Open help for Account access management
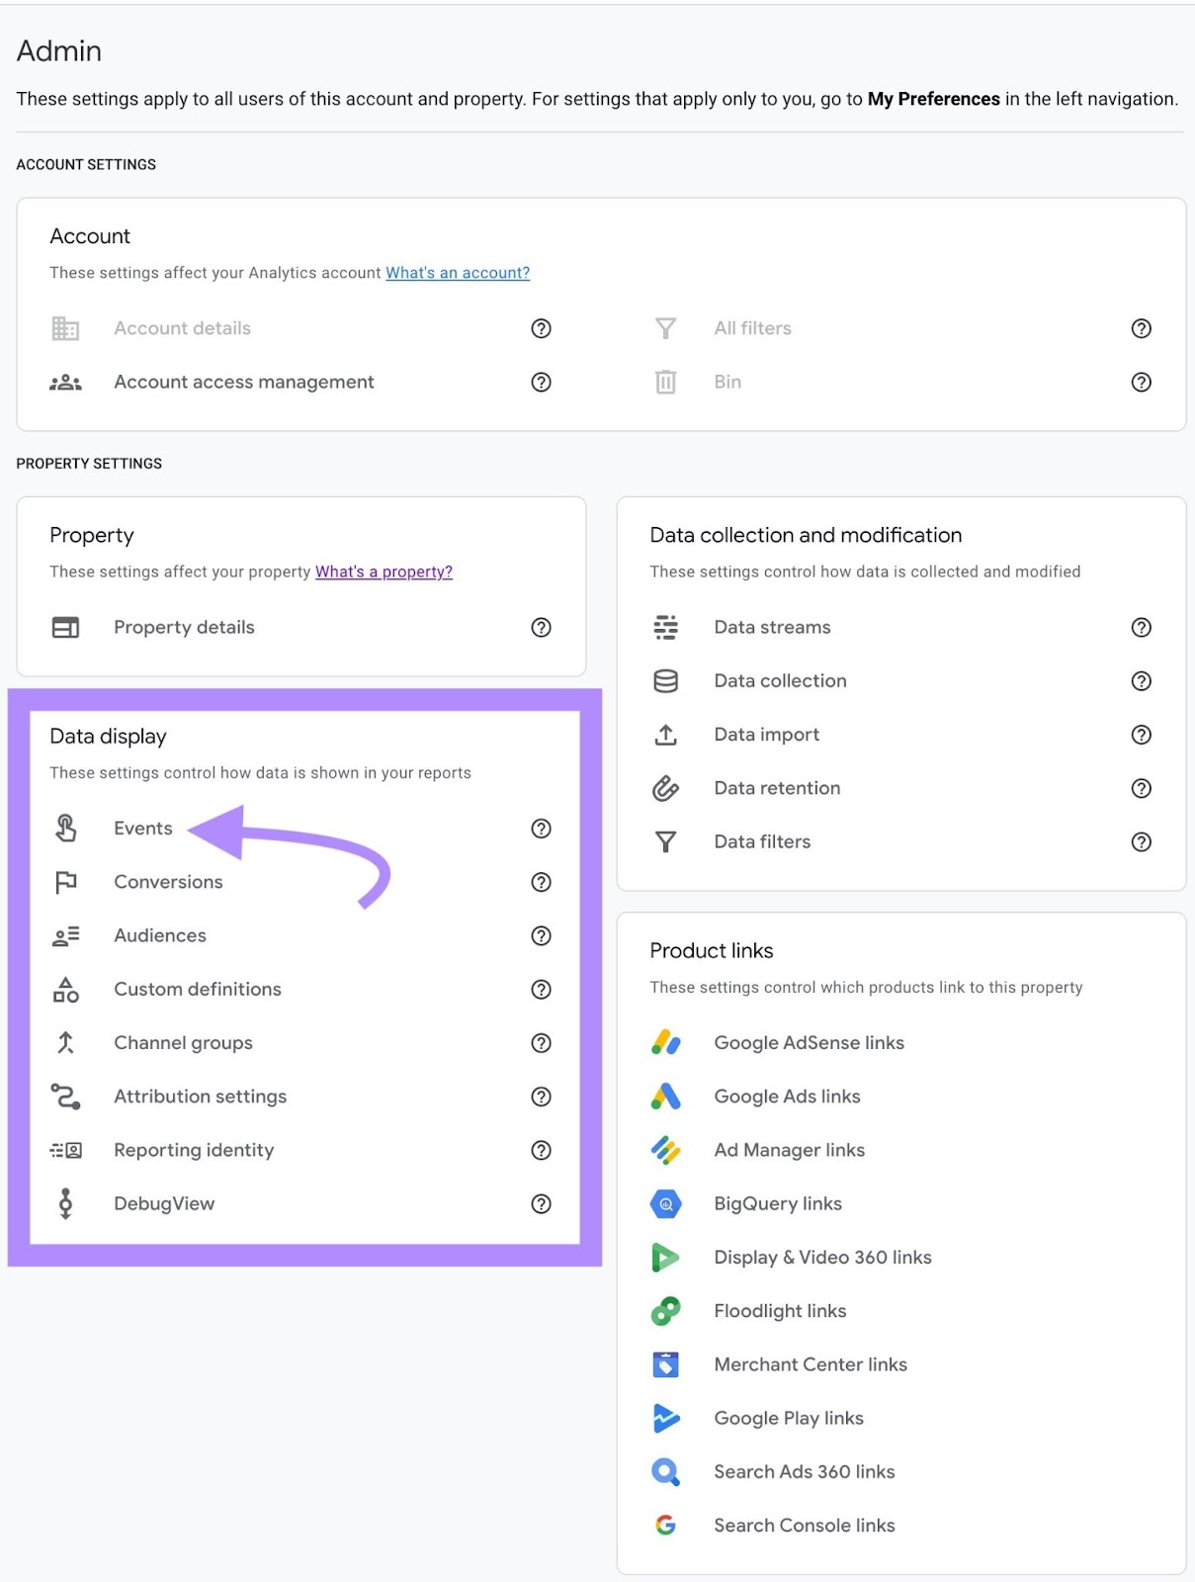This screenshot has height=1582, width=1195. coord(541,382)
